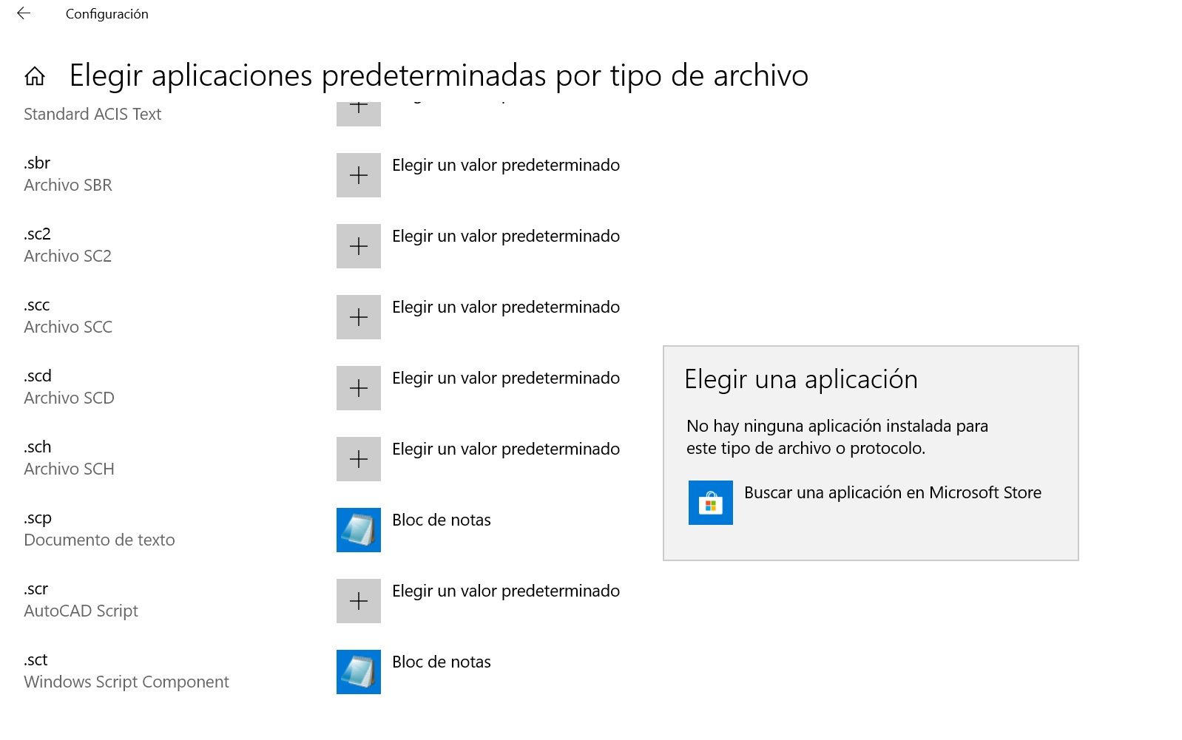Screen dimensions: 1182x740
Task: Click the plus icon for .sch file type
Action: coord(359,459)
